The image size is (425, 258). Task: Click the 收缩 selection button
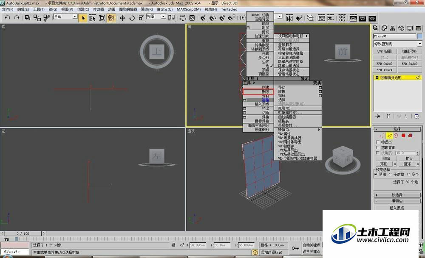[x=386, y=158]
